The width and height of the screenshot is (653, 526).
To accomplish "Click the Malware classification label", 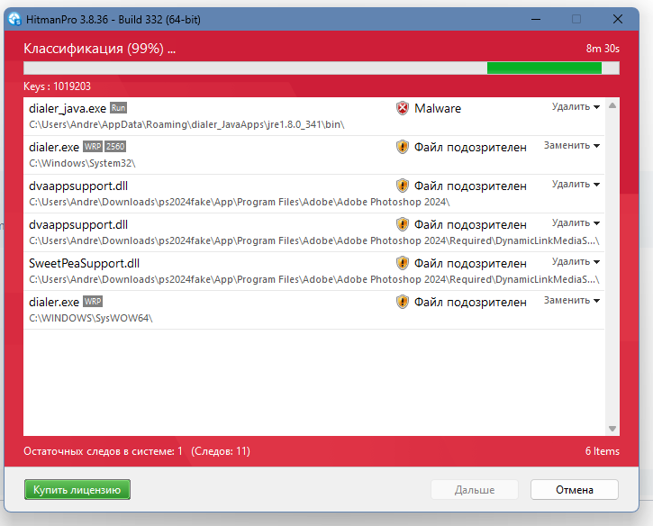I will [438, 108].
